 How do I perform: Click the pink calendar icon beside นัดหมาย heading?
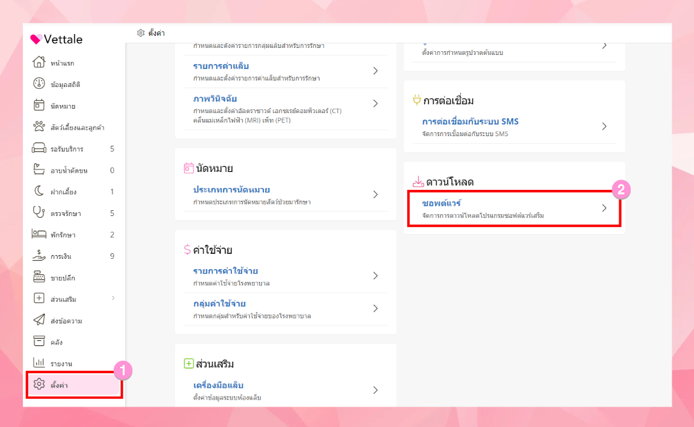[189, 168]
